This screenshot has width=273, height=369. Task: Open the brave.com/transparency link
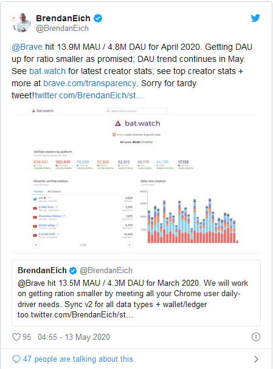(90, 83)
